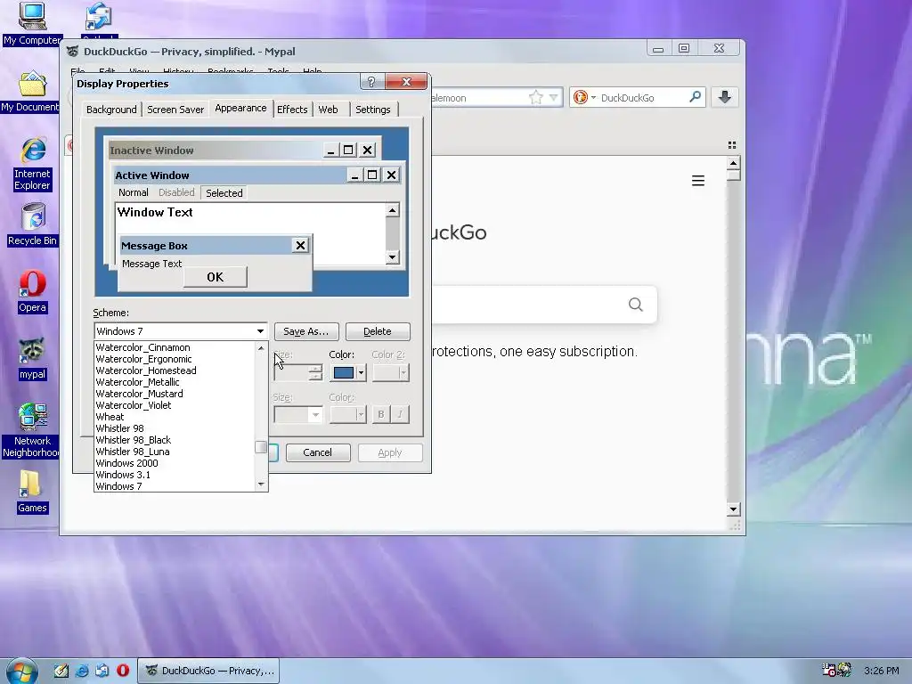Viewport: 912px width, 684px height.
Task: Click Internet Explorer quick launch icon
Action: pos(82,670)
